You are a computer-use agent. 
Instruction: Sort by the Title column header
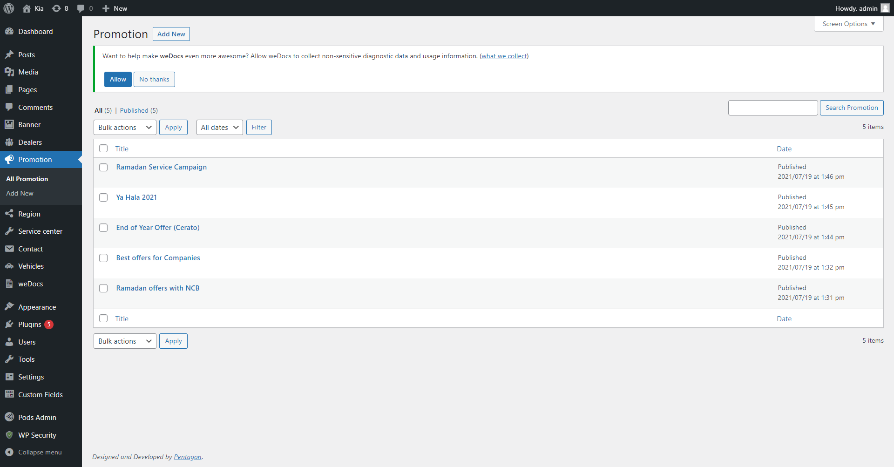[x=122, y=149]
